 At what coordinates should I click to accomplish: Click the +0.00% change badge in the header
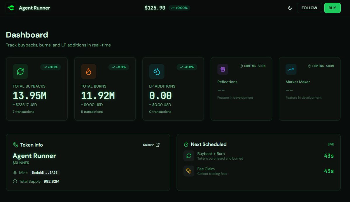click(x=179, y=8)
